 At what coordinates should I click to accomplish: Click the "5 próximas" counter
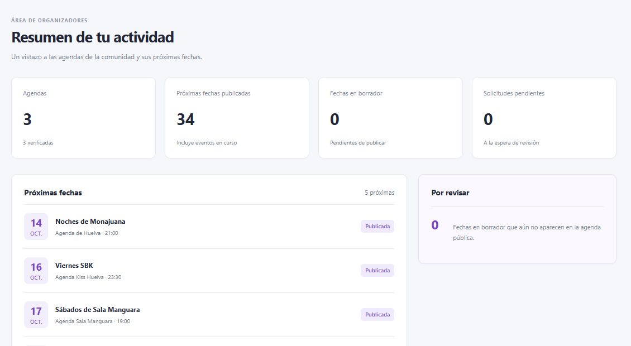click(x=380, y=193)
